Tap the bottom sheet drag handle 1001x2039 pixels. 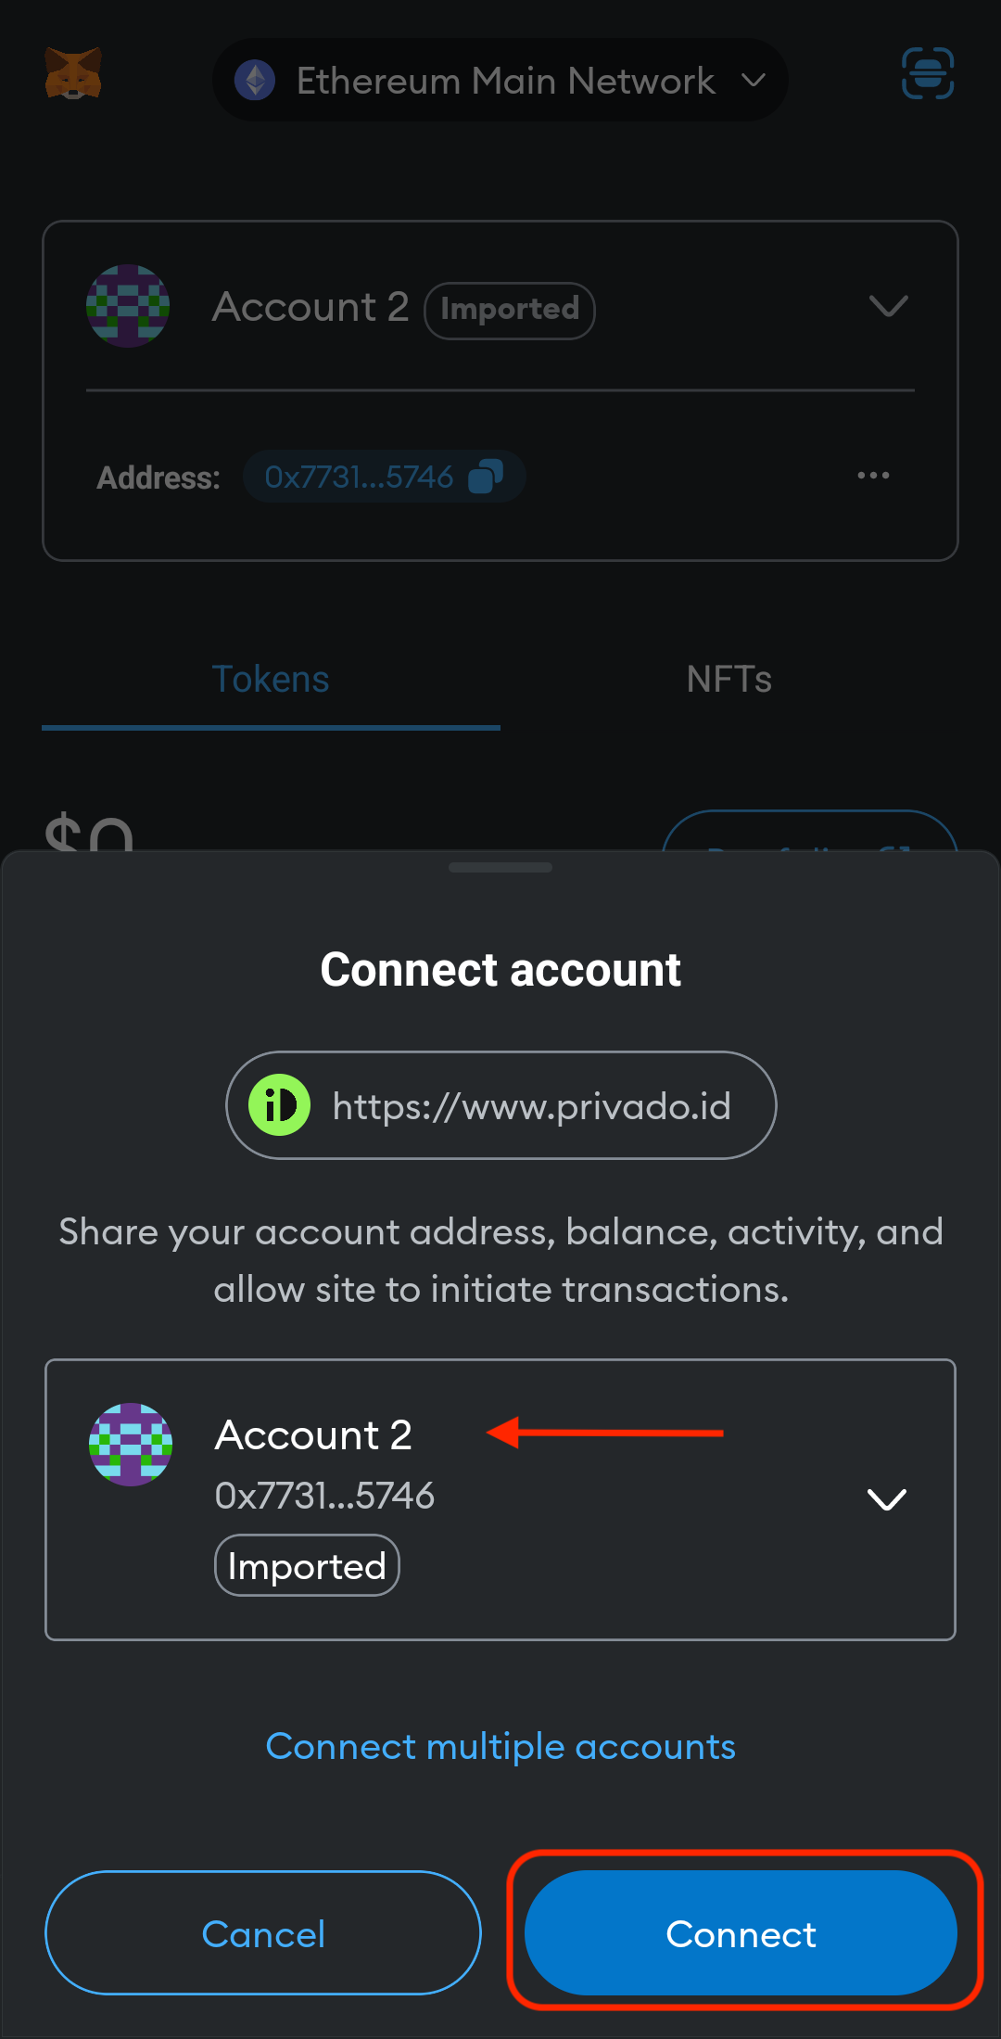click(500, 867)
